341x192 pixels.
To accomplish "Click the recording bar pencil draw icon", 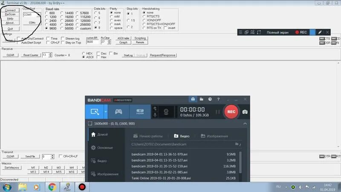I will [320, 32].
